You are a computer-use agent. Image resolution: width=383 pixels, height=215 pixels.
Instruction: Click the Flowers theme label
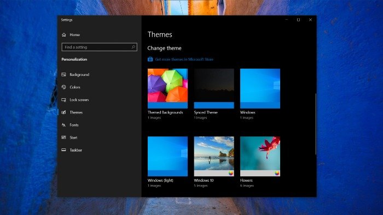click(x=246, y=181)
